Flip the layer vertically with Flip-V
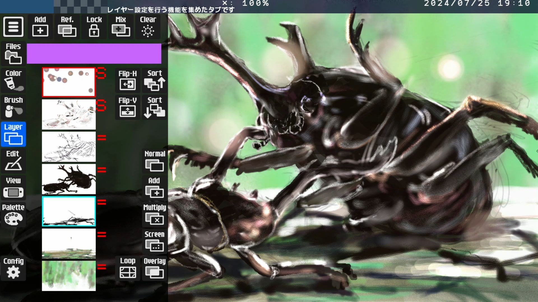 point(127,107)
